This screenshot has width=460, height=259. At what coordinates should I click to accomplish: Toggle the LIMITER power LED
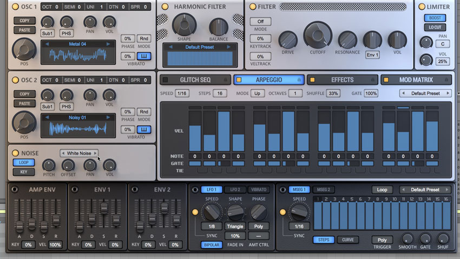coord(422,7)
